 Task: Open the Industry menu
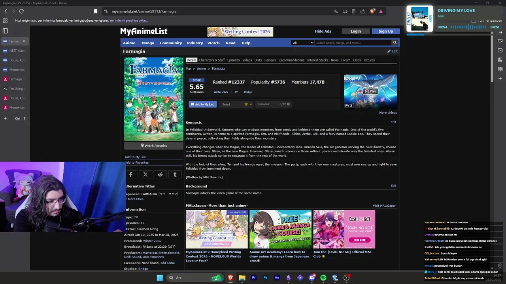(194, 43)
